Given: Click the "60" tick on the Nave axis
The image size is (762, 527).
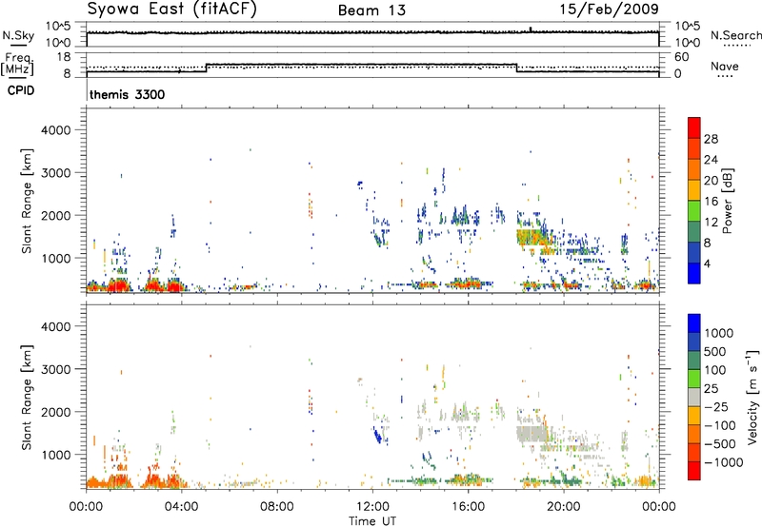Looking at the screenshot, I should [681, 57].
